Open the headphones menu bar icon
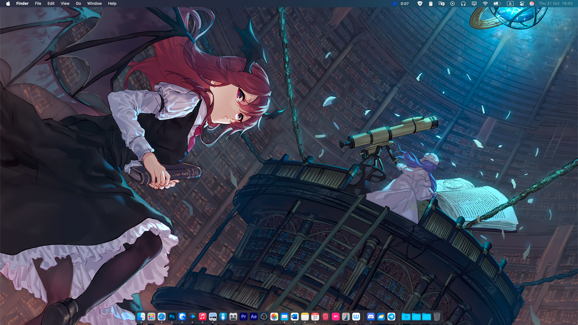This screenshot has height=325, width=578. click(x=463, y=3)
